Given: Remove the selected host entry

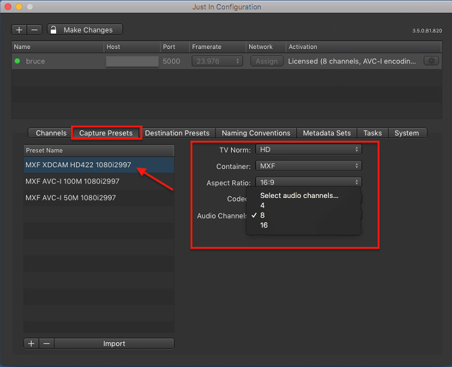Looking at the screenshot, I should (x=34, y=30).
